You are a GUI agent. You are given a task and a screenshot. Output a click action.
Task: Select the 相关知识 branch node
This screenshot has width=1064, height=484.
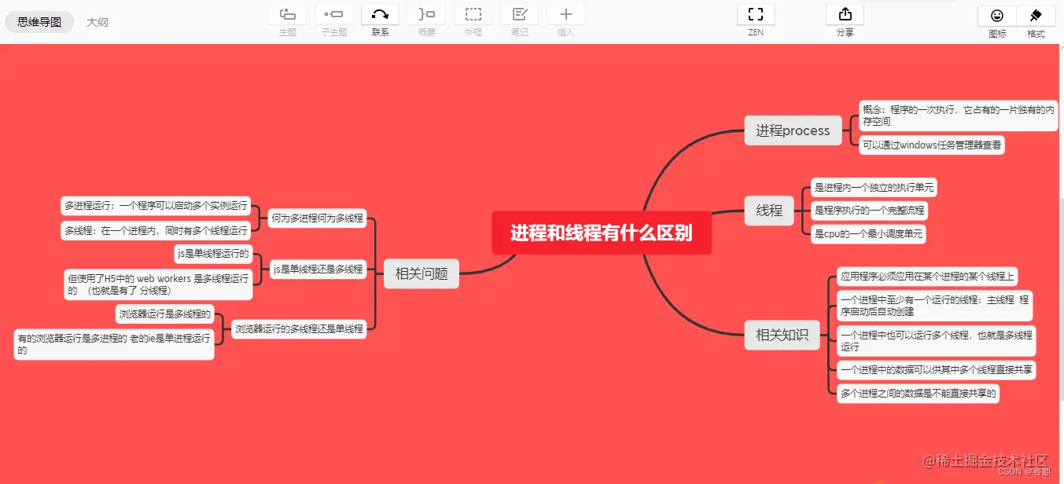tap(782, 335)
